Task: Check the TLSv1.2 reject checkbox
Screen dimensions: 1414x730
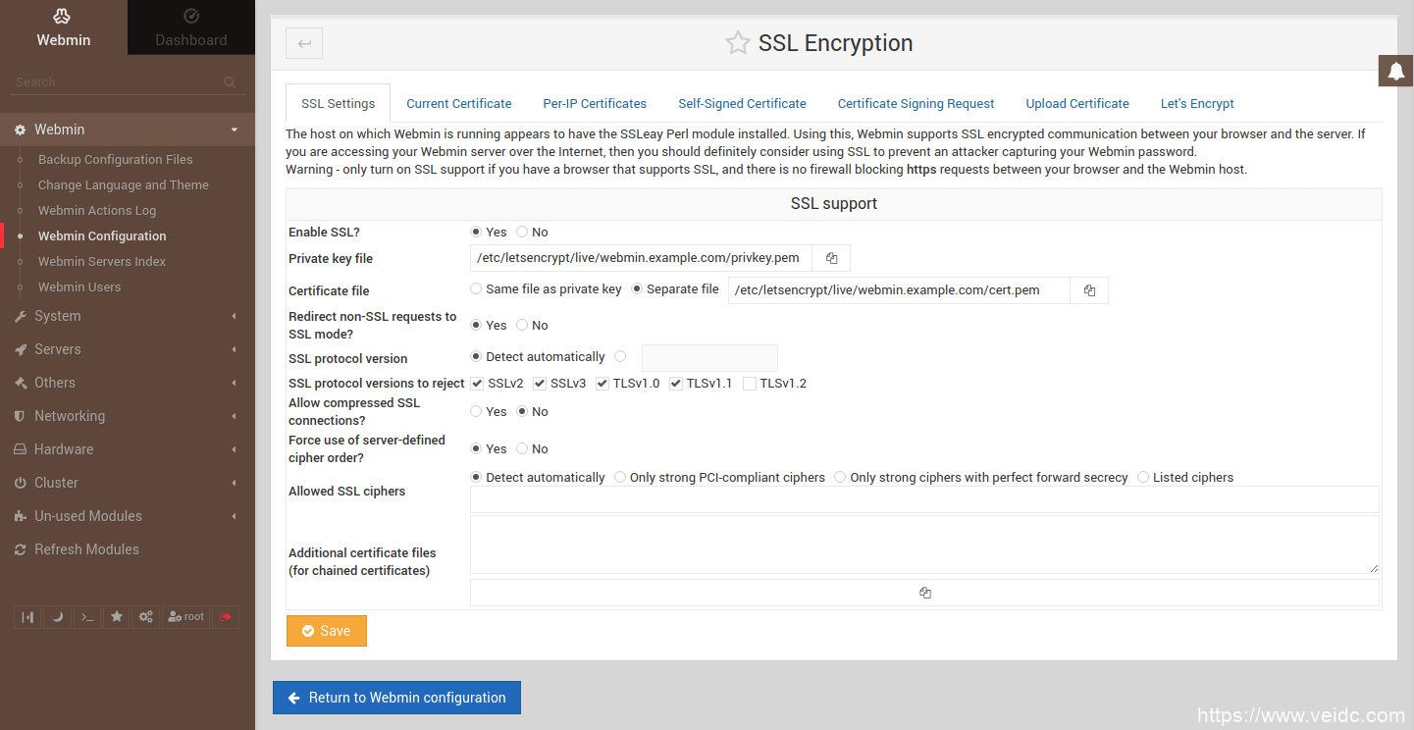Action: (750, 384)
